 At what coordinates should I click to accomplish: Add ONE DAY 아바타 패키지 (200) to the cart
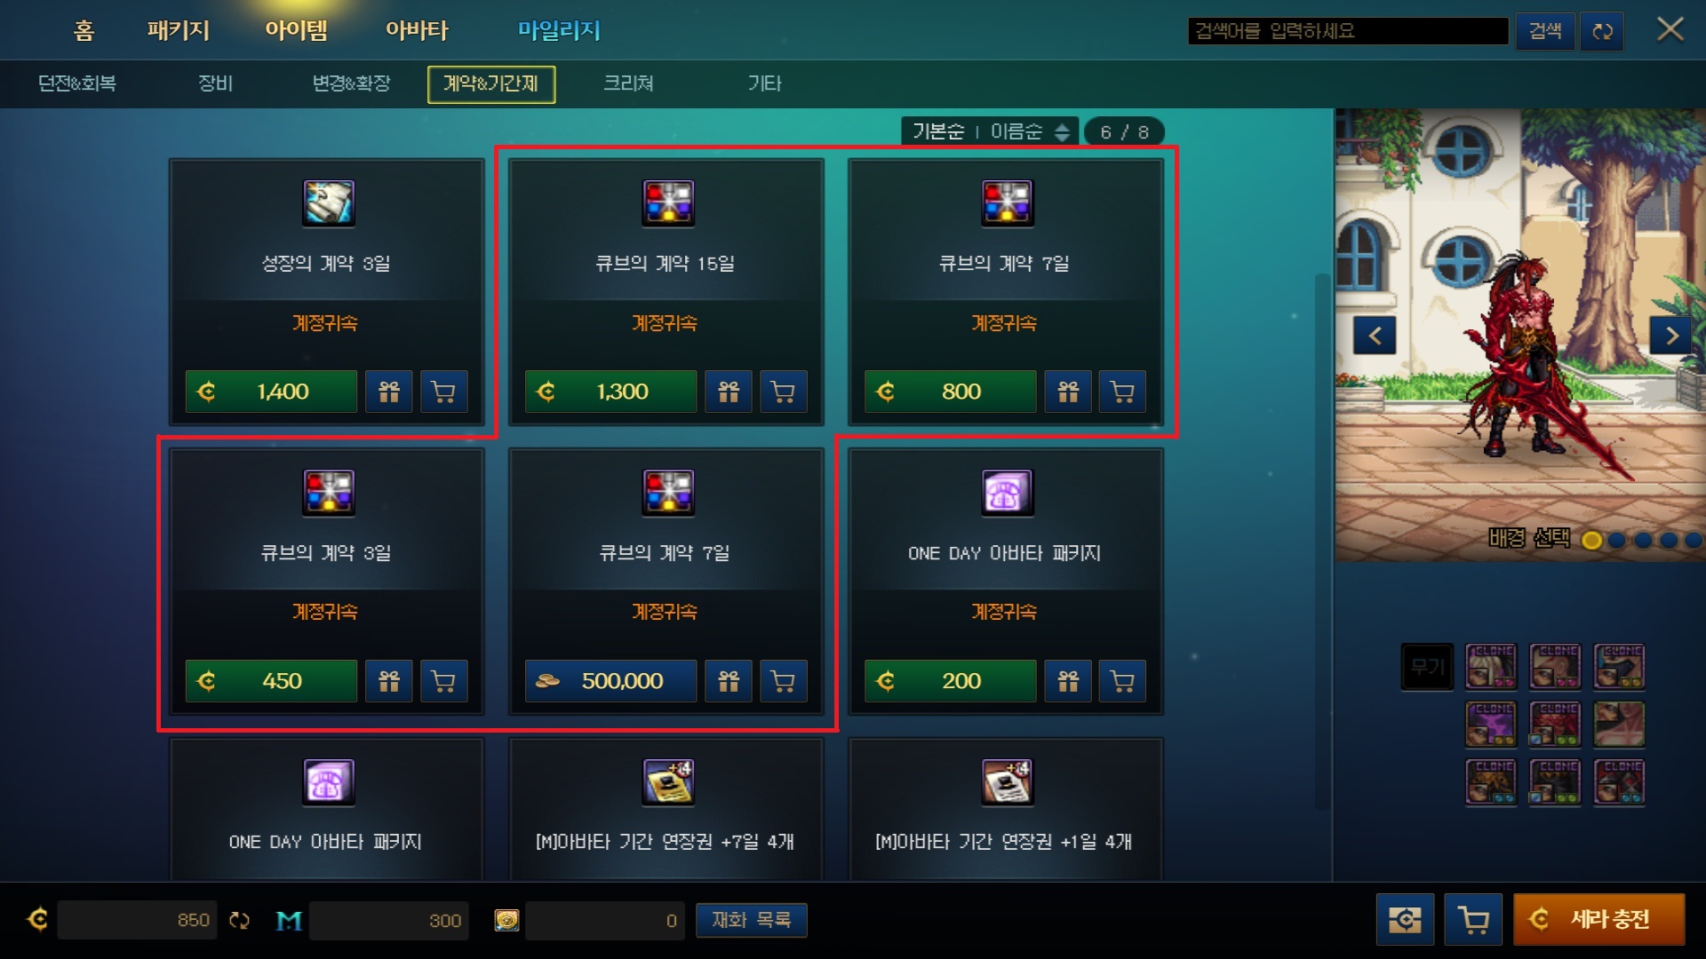pos(1122,681)
